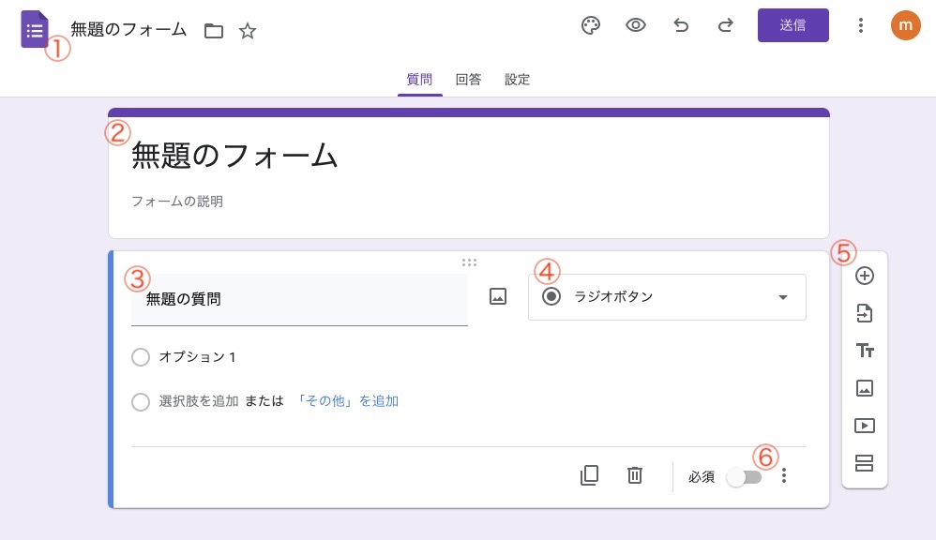Click the Google Forms home icon

click(x=35, y=29)
